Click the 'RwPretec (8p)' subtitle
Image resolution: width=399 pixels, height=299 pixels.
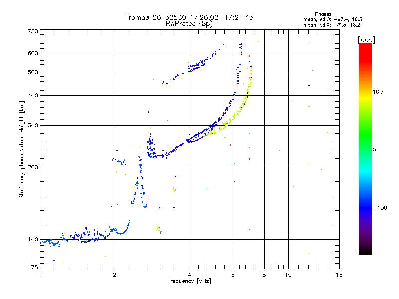click(189, 24)
